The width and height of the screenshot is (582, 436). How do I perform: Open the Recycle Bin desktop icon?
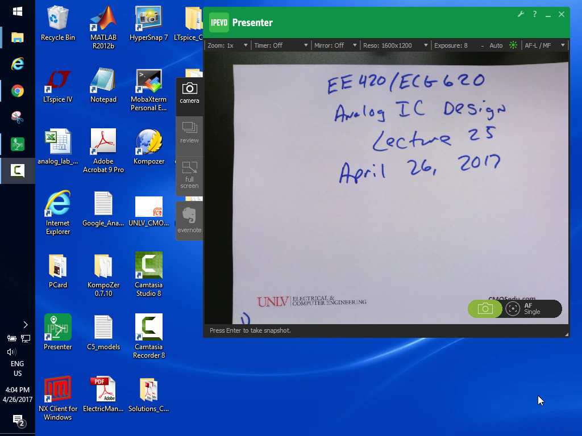click(x=57, y=23)
